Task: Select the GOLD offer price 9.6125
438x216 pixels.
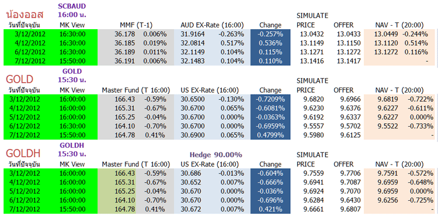Action: [350, 135]
